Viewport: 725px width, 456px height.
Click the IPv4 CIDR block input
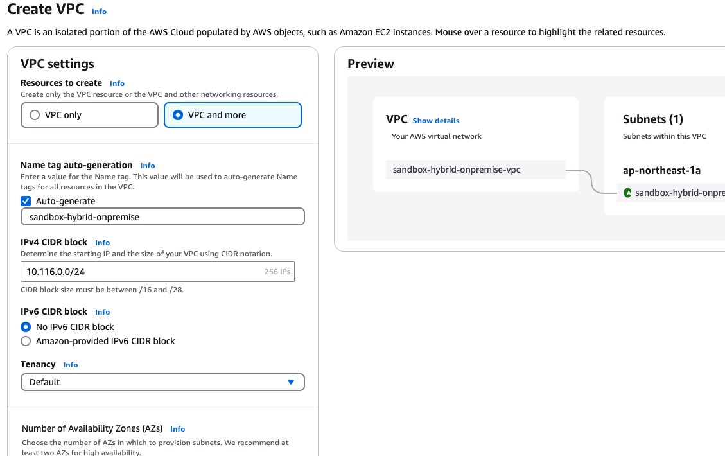coord(158,272)
